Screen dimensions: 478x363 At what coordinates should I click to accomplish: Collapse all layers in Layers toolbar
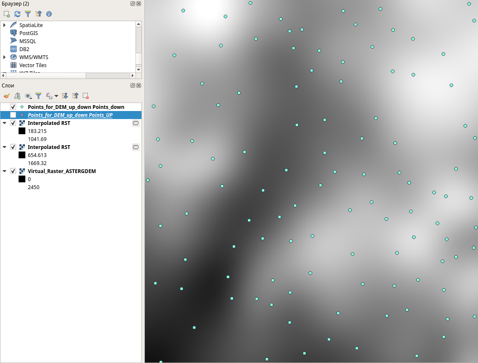click(x=75, y=96)
